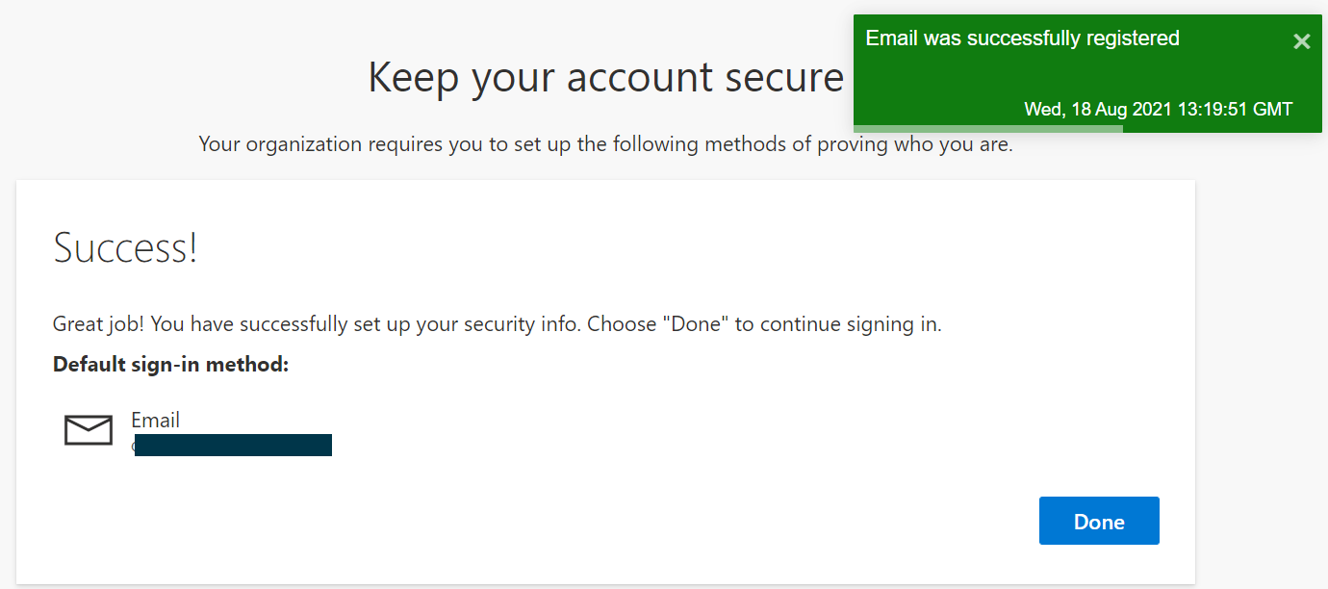
Task: Click the notification progress bar
Action: coord(987,128)
